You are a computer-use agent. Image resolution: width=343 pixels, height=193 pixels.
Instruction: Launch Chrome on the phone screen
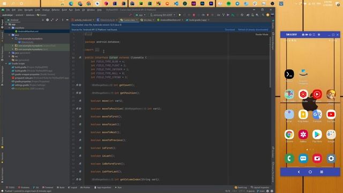[x=289, y=135]
